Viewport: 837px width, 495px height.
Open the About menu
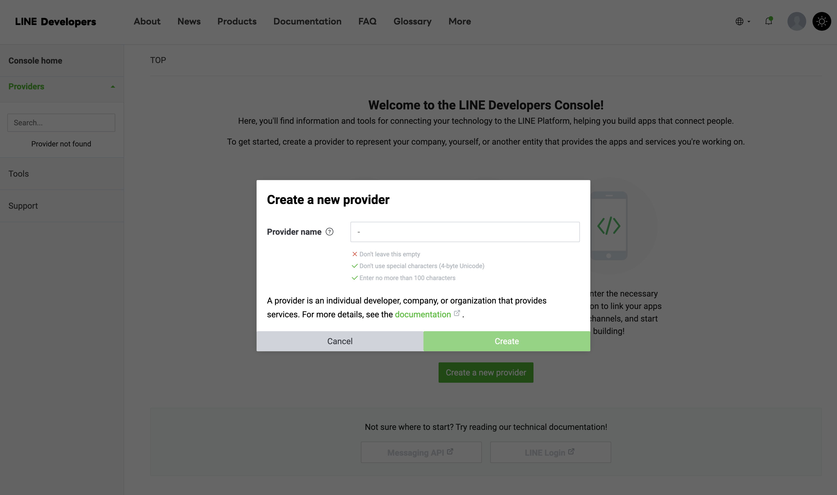(x=147, y=21)
